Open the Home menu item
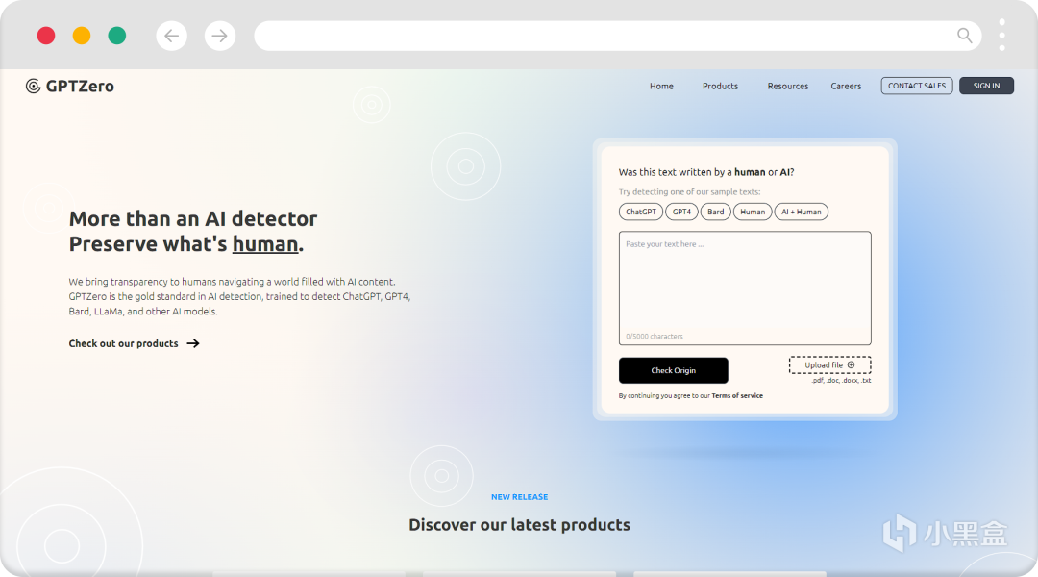The width and height of the screenshot is (1038, 577). pos(661,87)
